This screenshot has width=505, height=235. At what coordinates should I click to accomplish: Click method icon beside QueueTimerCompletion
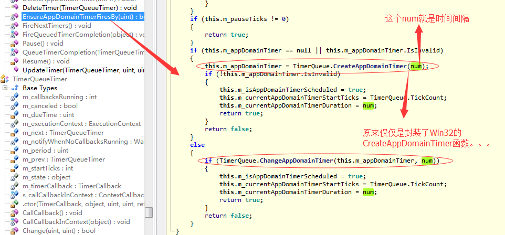click(x=15, y=52)
